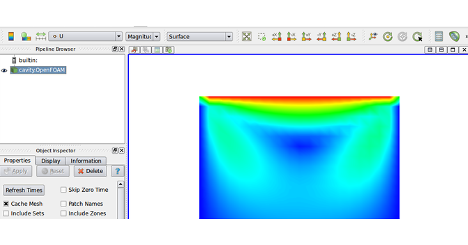Uncheck the Cache Mesh checkbox
The image size is (468, 245).
tap(6, 204)
